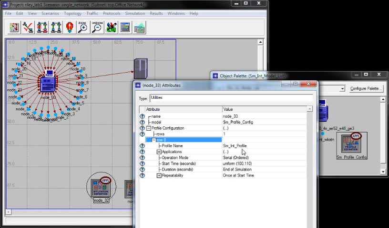Click the view results toolbar icon
389x228 pixels.
click(x=125, y=28)
